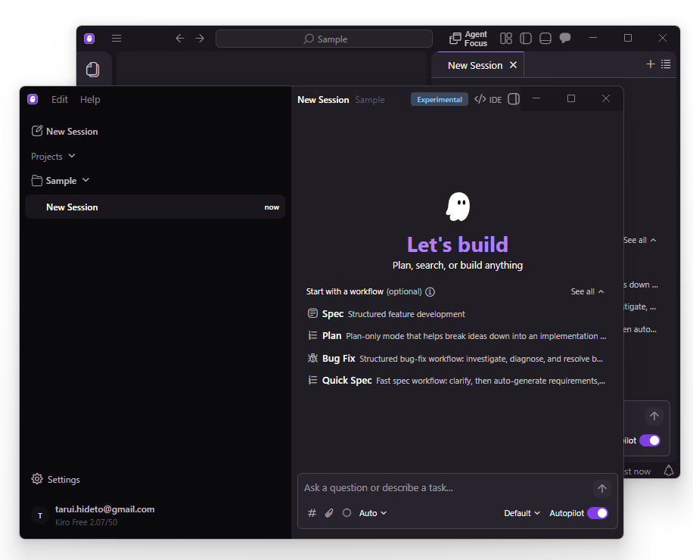
Task: Toggle the Autopilot switch in the back window
Action: click(650, 440)
